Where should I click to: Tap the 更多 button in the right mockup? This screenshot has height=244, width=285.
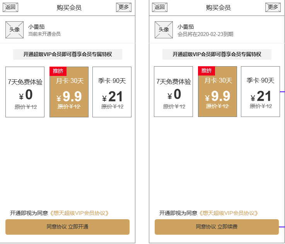[273, 7]
